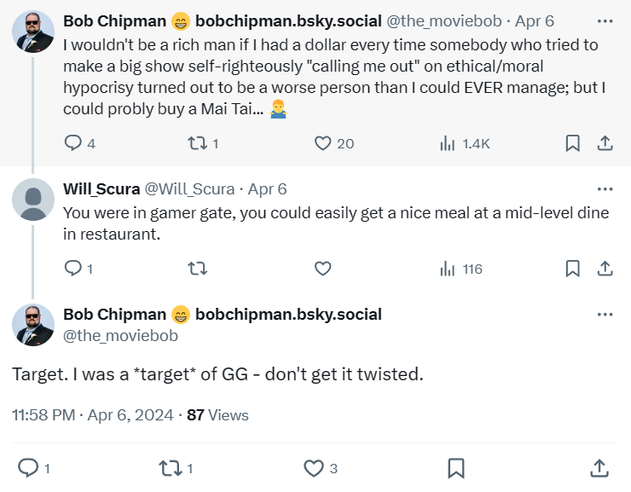
Task: Open Will_Scura's default avatar picture
Action: [33, 200]
